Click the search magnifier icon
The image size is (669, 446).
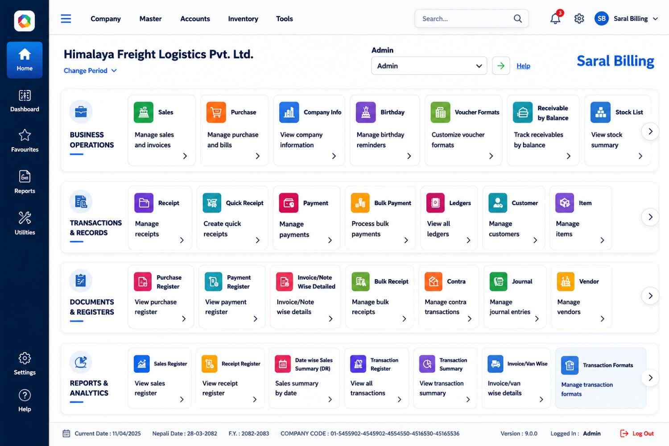[518, 19]
